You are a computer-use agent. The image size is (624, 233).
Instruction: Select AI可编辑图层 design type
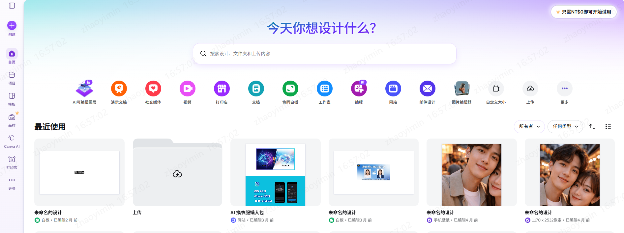click(x=84, y=92)
